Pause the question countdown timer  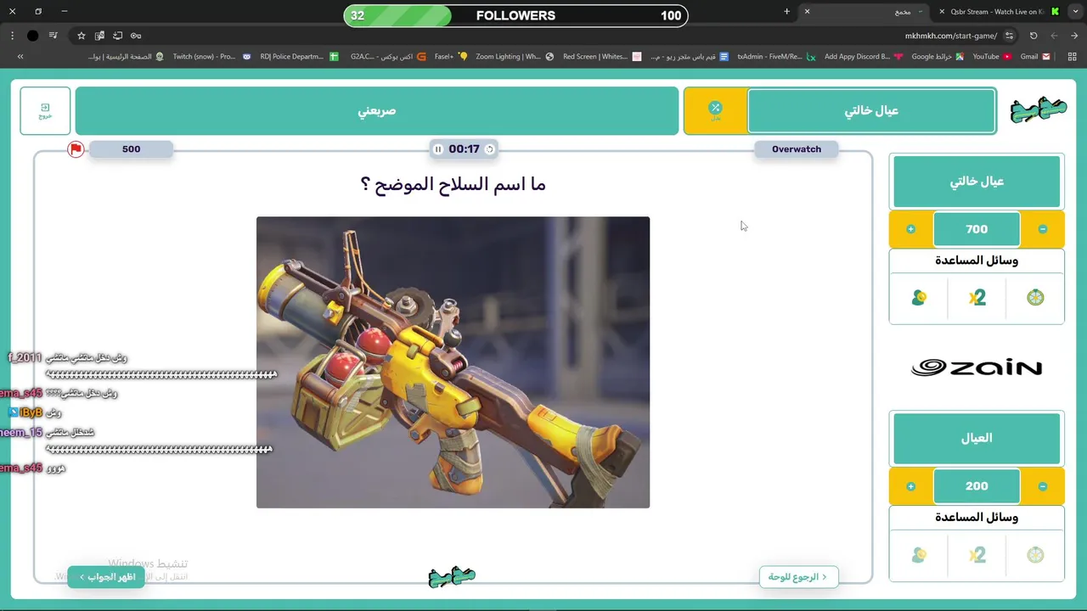click(x=438, y=149)
